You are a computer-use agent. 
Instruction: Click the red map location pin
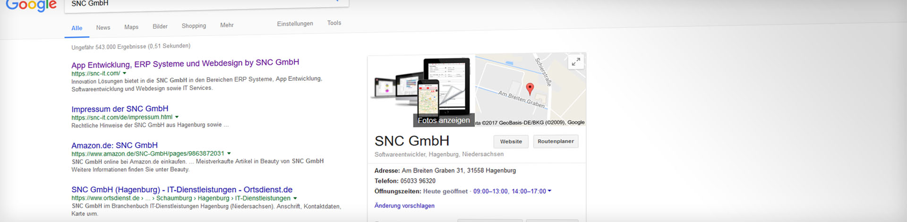530,88
